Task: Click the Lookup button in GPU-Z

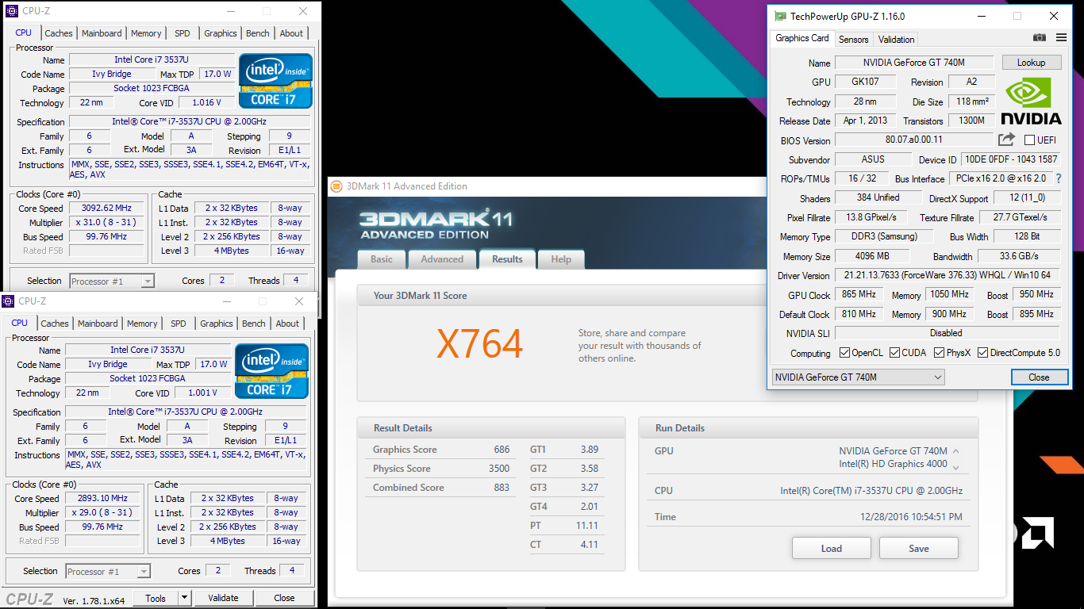Action: pyautogui.click(x=1031, y=63)
